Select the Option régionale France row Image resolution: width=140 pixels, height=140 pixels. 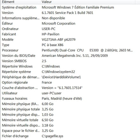tap(70, 83)
